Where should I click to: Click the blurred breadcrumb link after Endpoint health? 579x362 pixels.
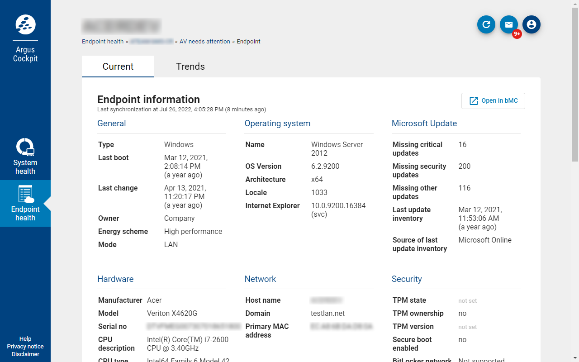click(x=152, y=42)
